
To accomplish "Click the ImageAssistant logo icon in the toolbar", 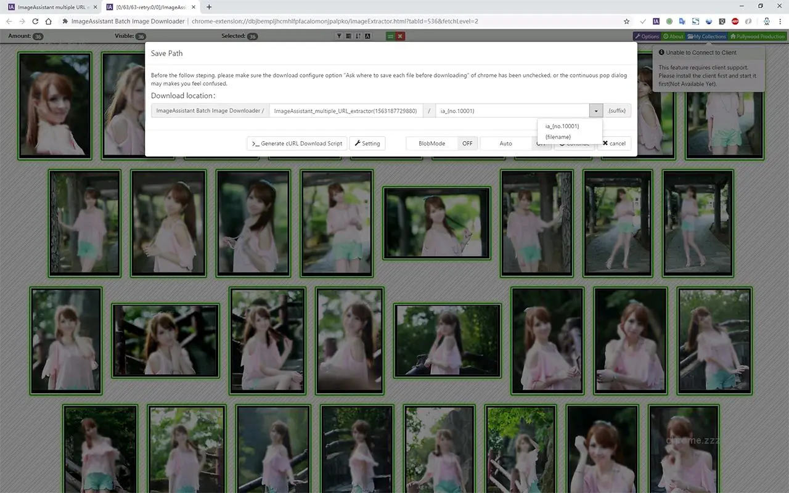I will click(368, 36).
